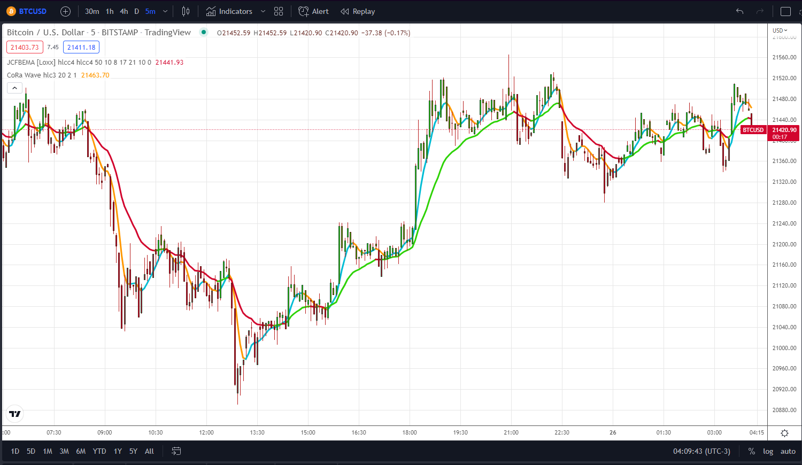
Task: Toggle percent scale mode
Action: (x=752, y=451)
